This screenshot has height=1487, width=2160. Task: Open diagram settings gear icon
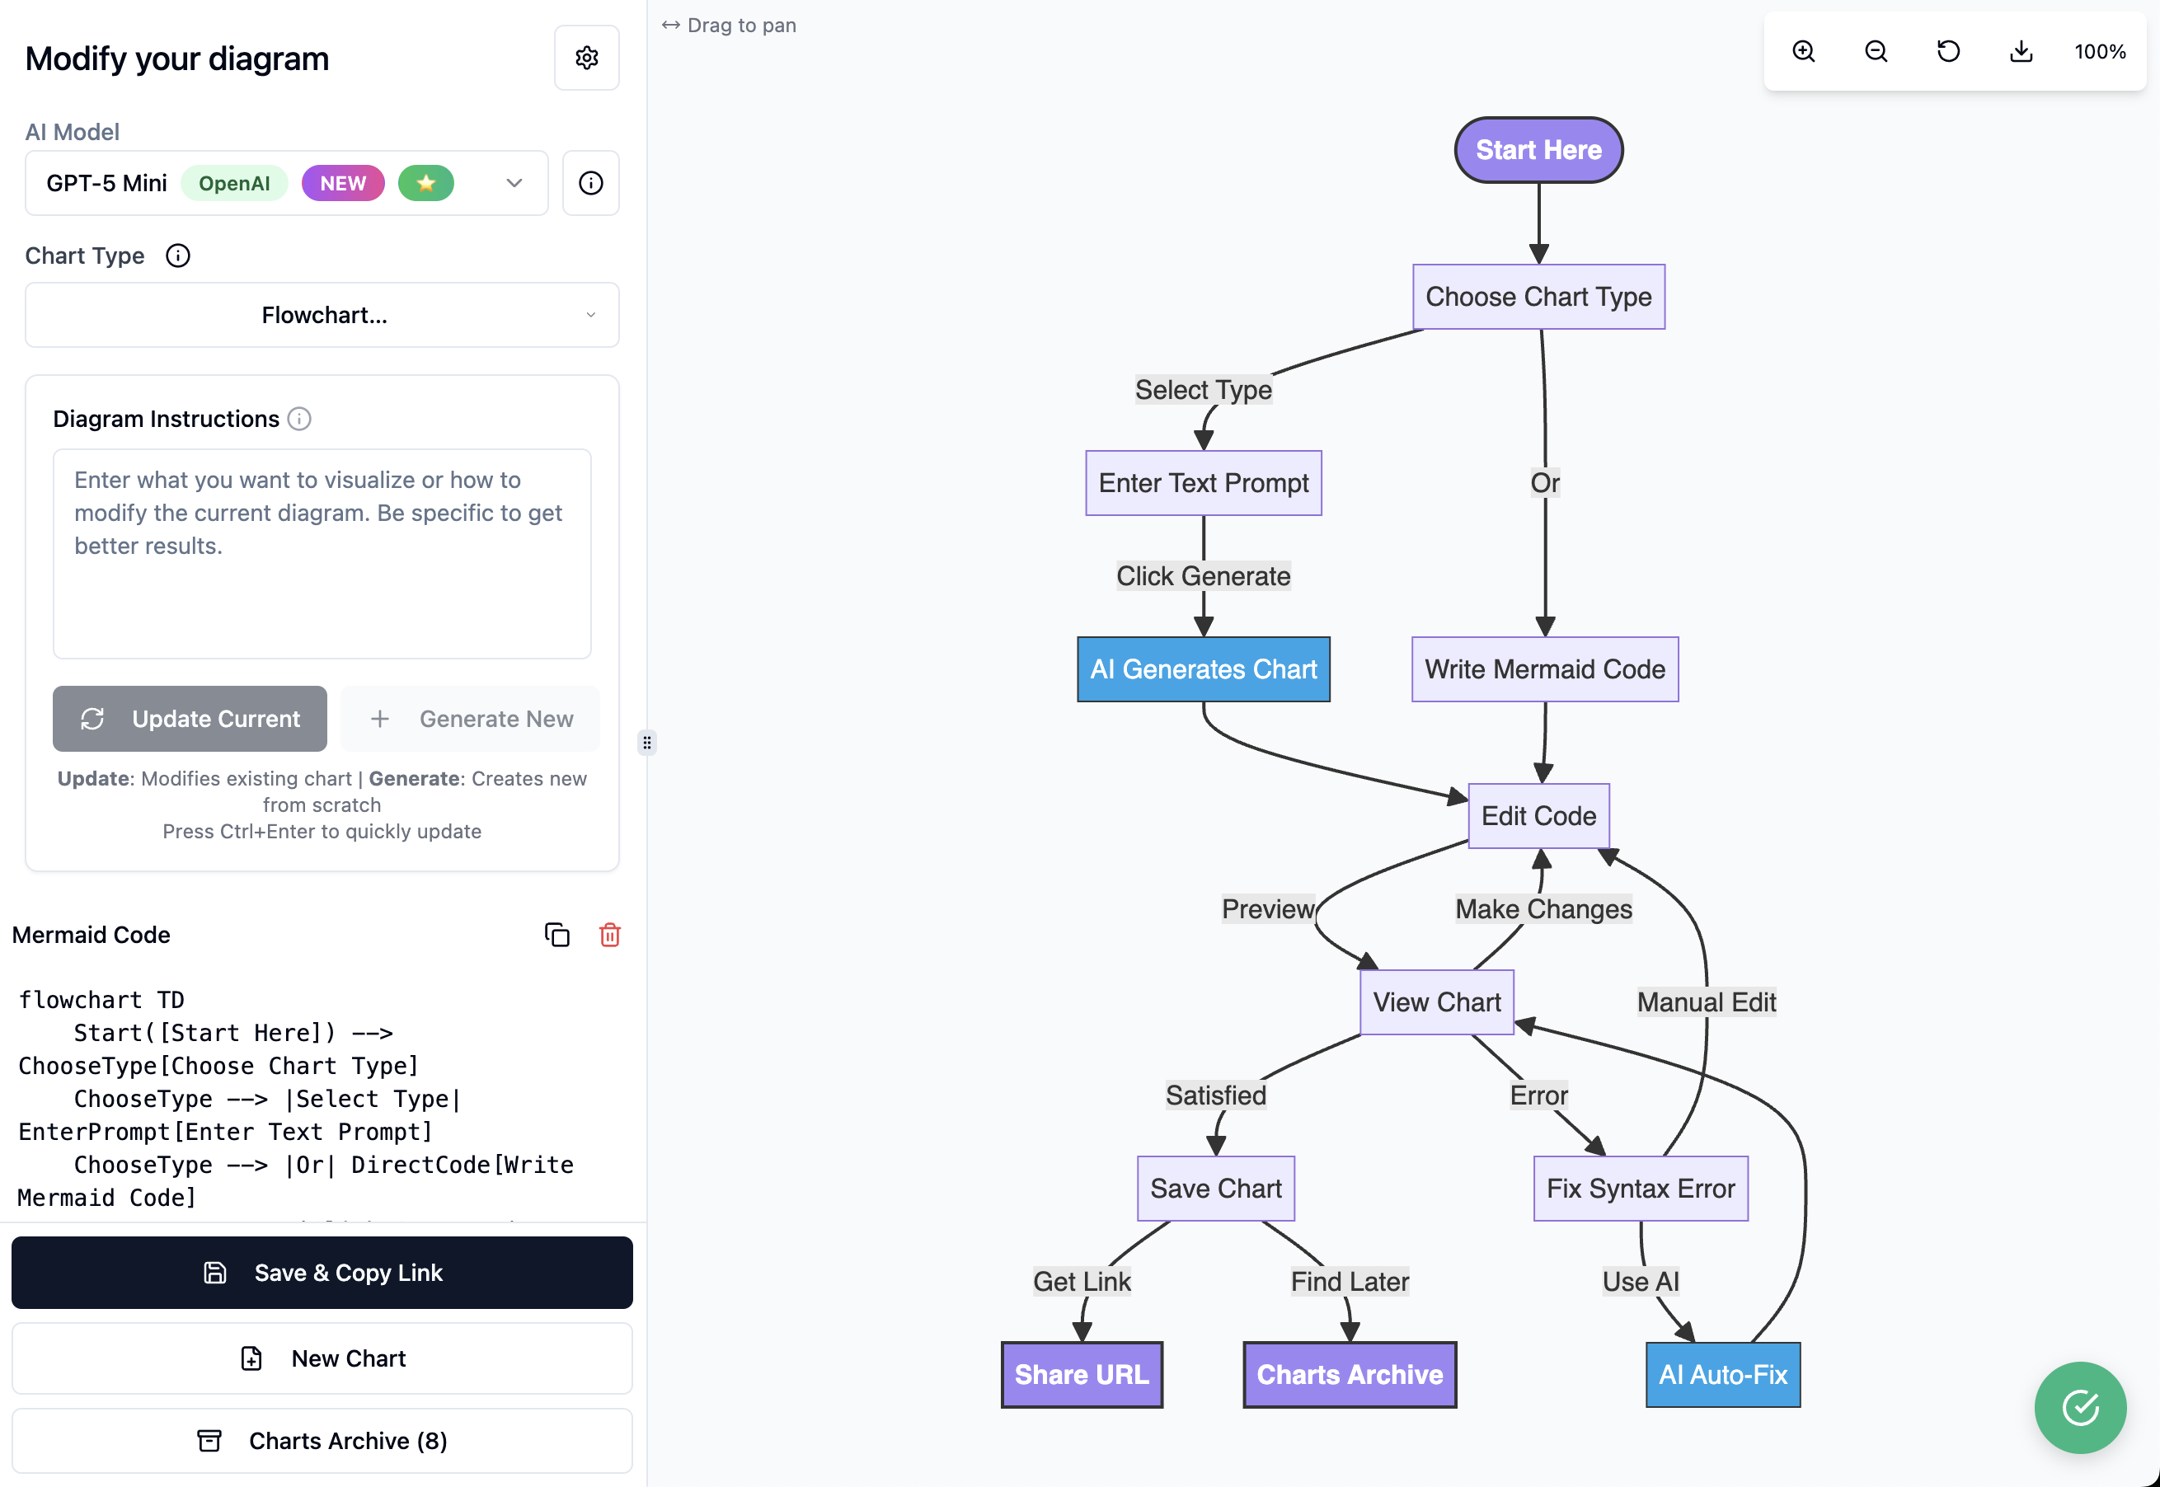pyautogui.click(x=586, y=58)
